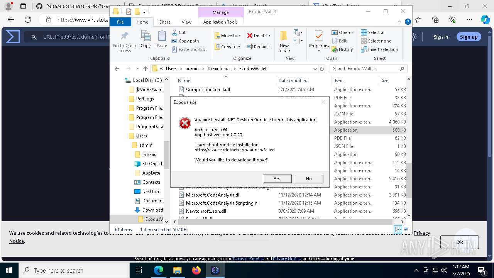Open Properties for the selected file
The height and width of the screenshot is (278, 494).
point(319,41)
